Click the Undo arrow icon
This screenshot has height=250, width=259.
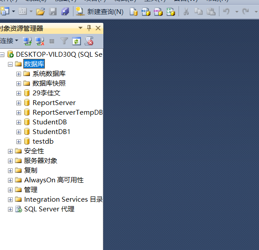(x=226, y=11)
